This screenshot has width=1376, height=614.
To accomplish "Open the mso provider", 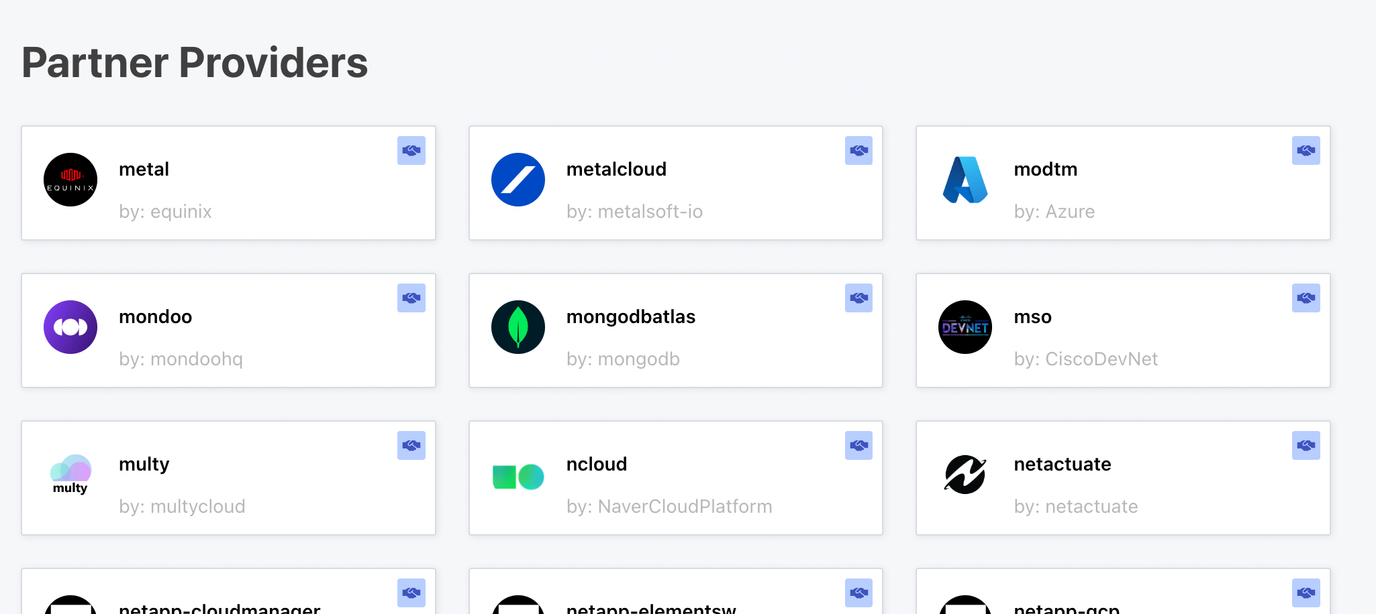I will click(1123, 330).
